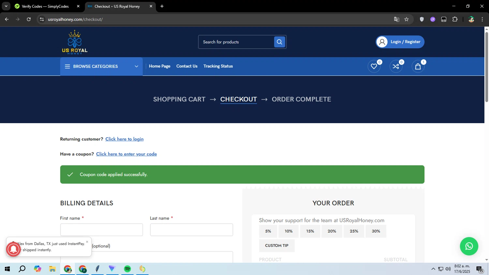Open the compare shuffle icon

point(396,66)
